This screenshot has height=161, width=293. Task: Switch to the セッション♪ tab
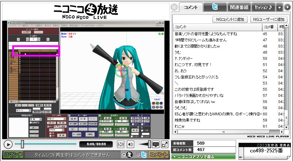(263, 7)
